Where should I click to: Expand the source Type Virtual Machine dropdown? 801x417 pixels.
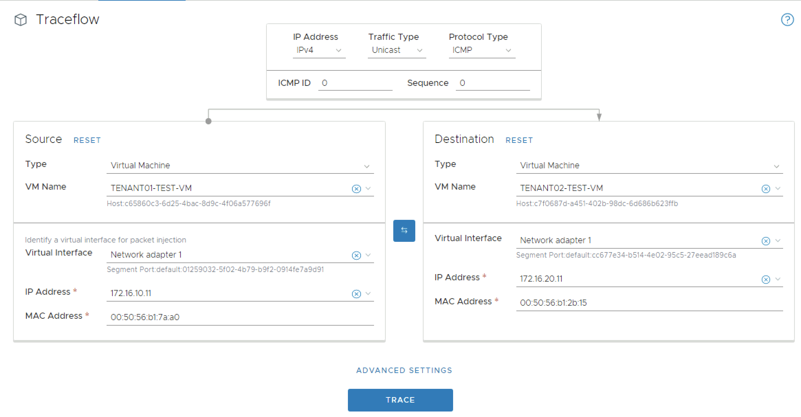coord(240,166)
